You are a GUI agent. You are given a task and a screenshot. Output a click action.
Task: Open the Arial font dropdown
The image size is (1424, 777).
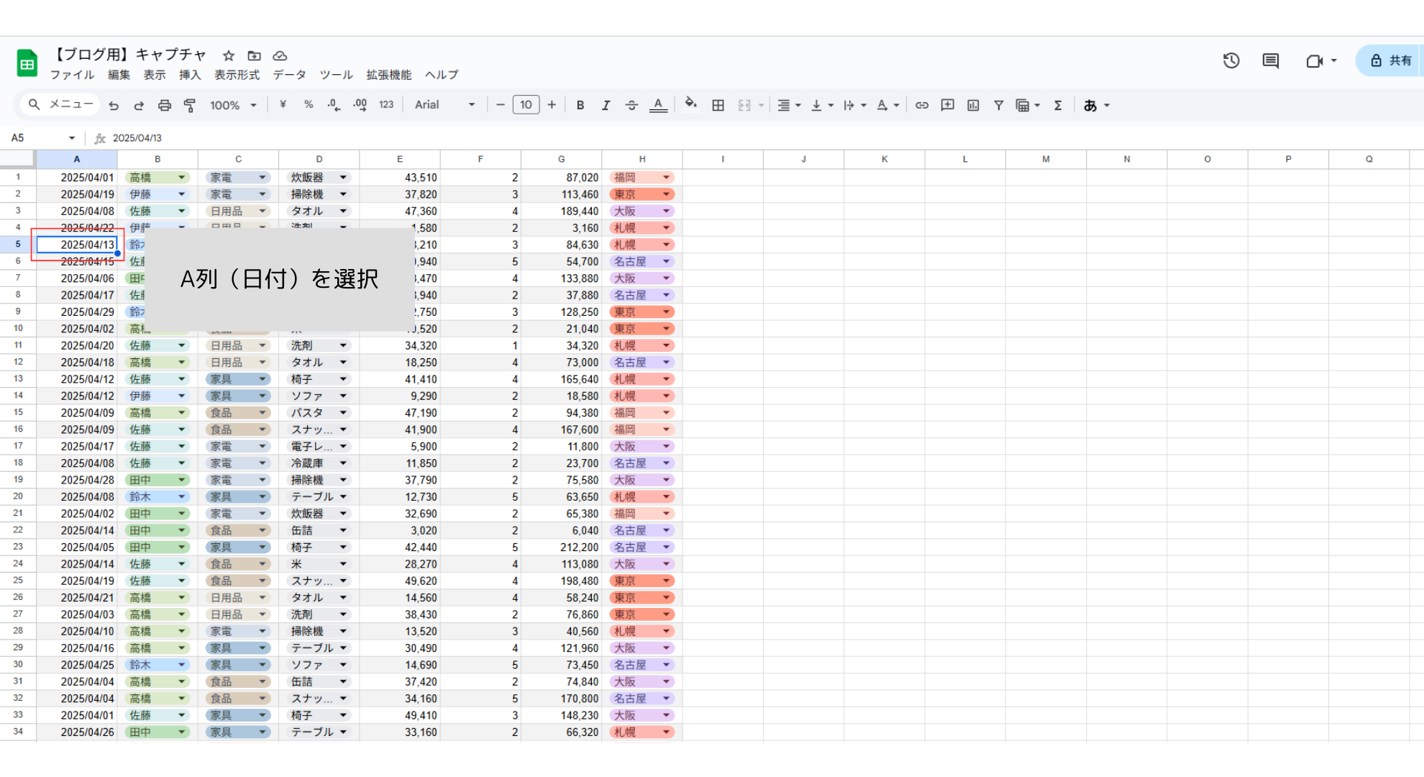444,105
